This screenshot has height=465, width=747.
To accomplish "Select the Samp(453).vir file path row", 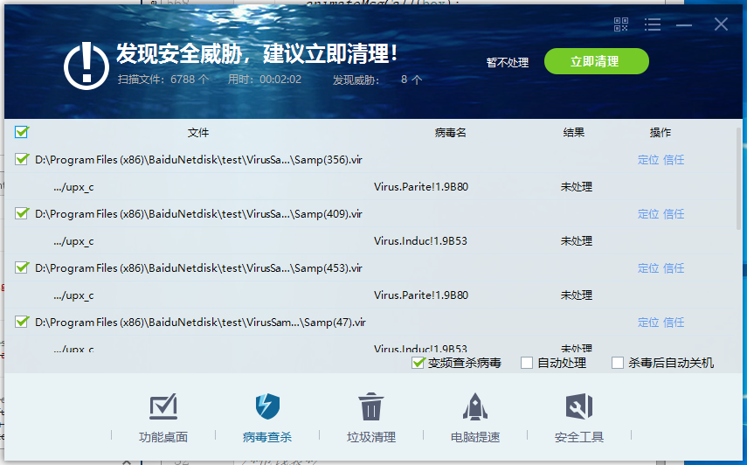I will 198,268.
